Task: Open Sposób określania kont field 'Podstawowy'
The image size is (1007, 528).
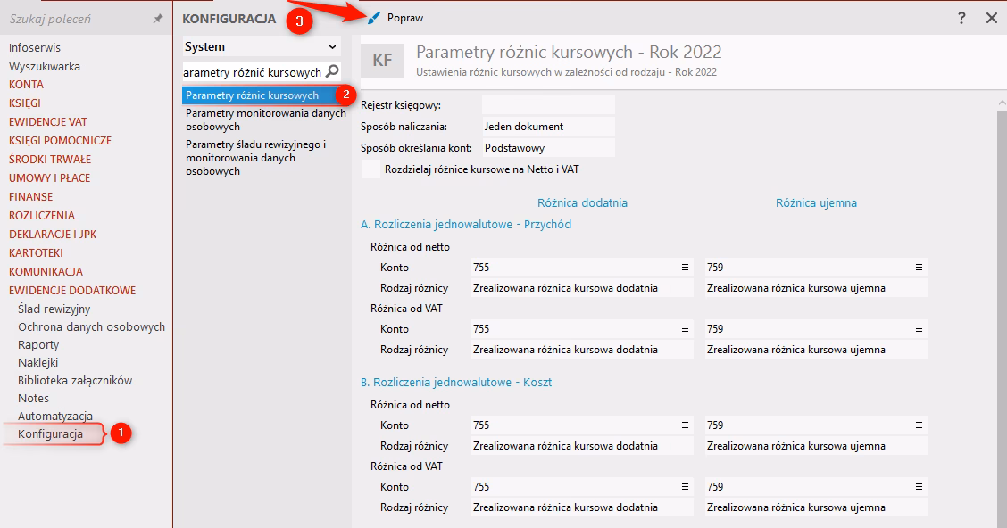Action: 547,148
